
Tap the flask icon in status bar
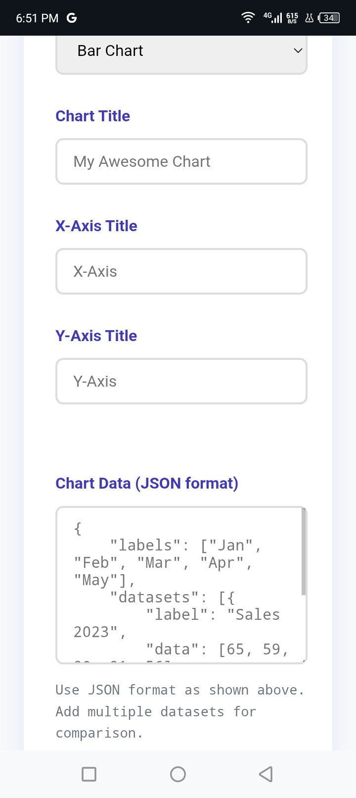coord(310,18)
